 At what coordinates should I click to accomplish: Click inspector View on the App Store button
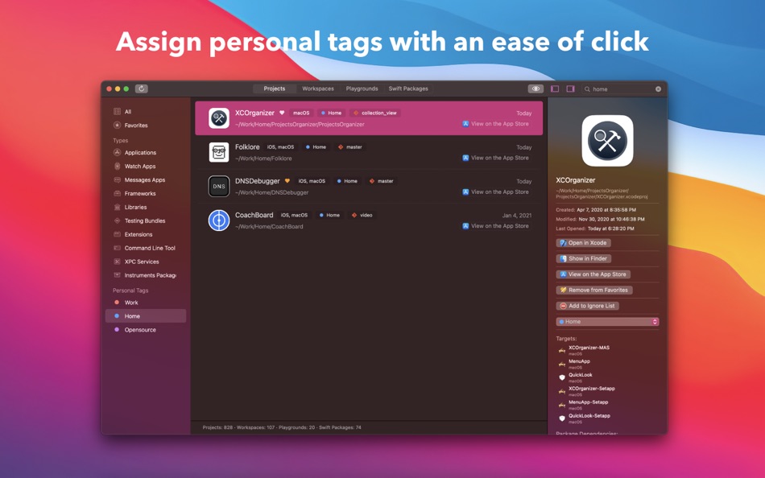[593, 274]
